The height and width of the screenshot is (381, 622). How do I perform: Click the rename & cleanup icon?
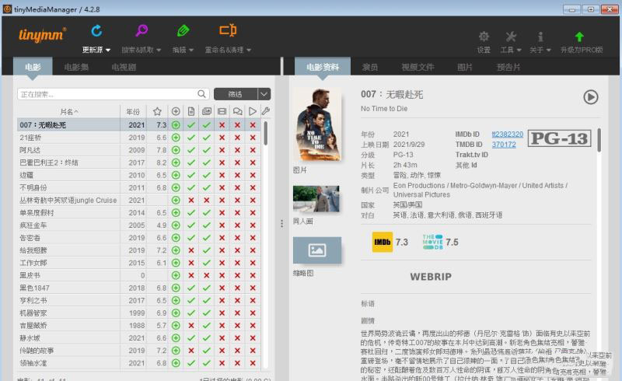[x=228, y=30]
